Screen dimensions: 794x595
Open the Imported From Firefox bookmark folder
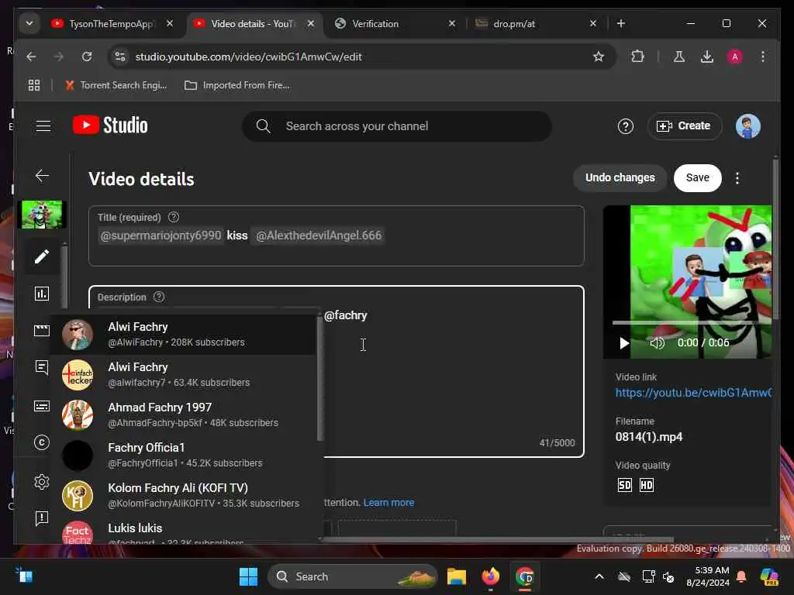coord(237,85)
